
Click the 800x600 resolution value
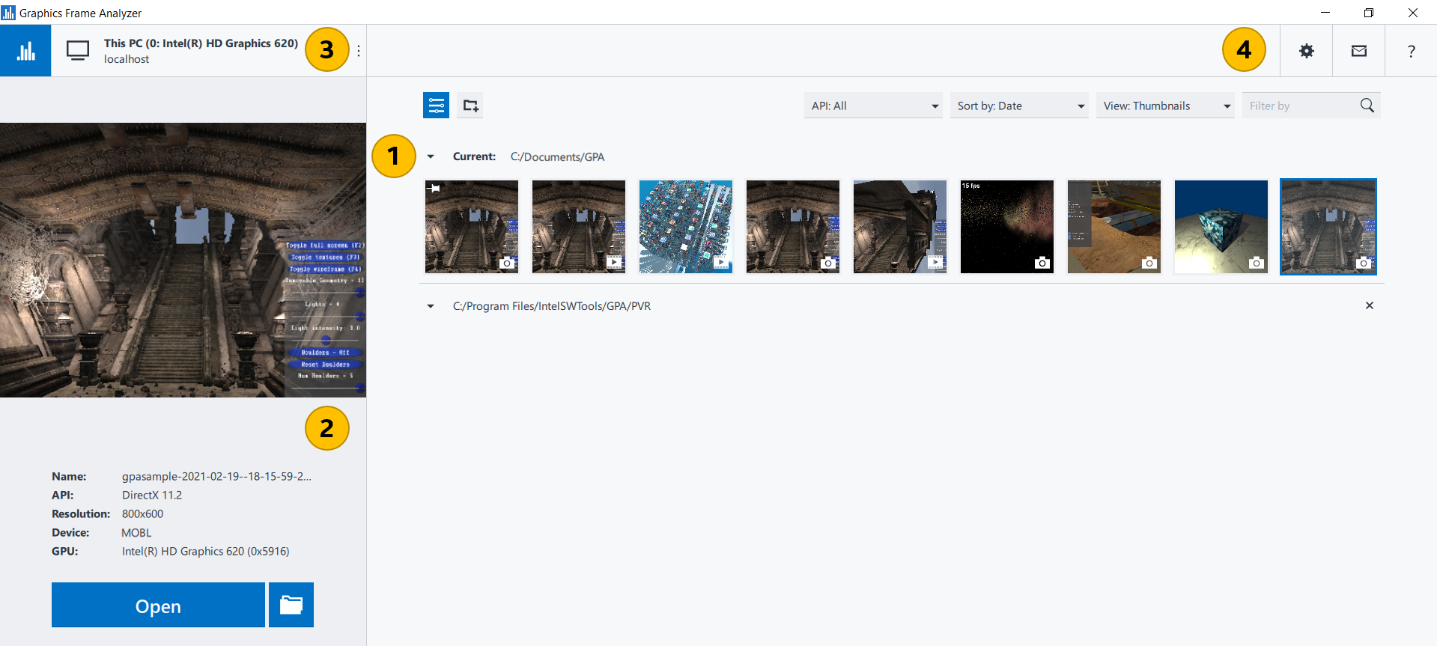click(142, 514)
